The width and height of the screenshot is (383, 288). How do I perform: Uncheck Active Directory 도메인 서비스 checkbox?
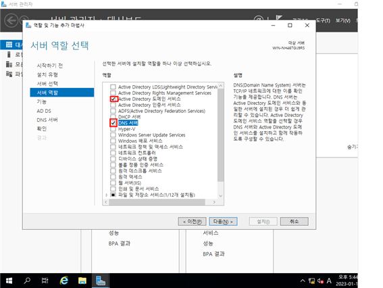113,99
